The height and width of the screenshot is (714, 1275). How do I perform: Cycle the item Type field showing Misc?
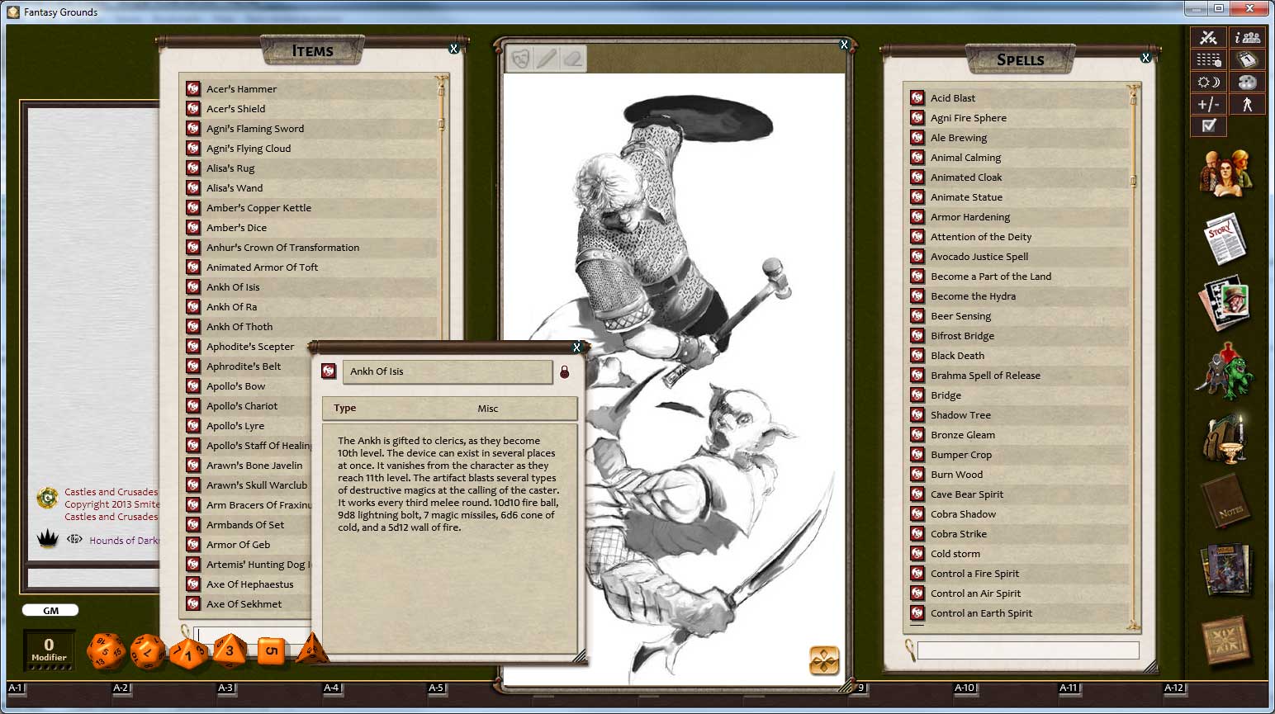[x=488, y=408]
